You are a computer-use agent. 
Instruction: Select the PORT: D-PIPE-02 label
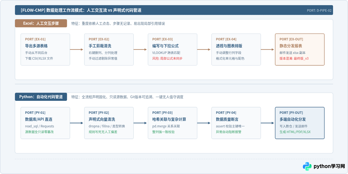319,11
